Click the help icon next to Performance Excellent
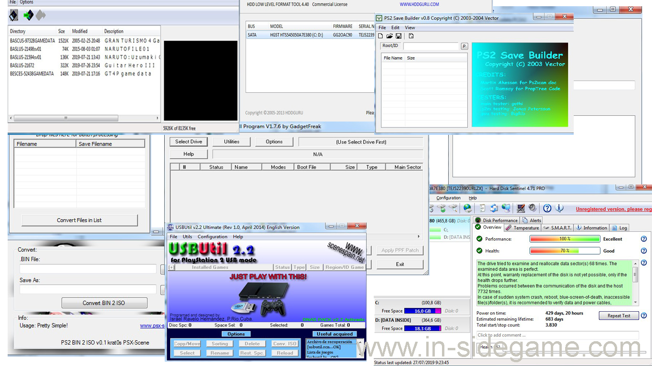 click(644, 239)
